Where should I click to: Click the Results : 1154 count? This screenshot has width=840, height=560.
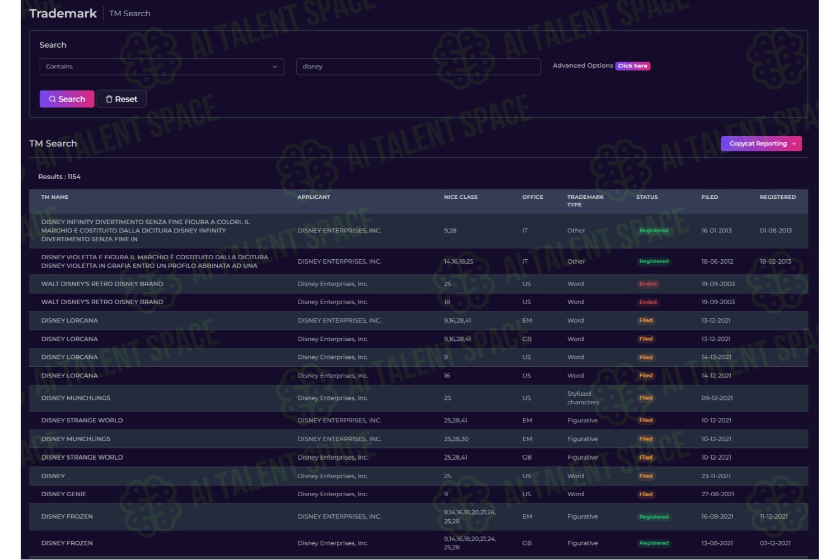[59, 177]
